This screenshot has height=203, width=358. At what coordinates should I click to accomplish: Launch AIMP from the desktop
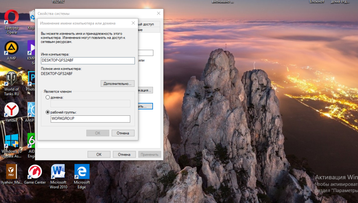[11, 48]
